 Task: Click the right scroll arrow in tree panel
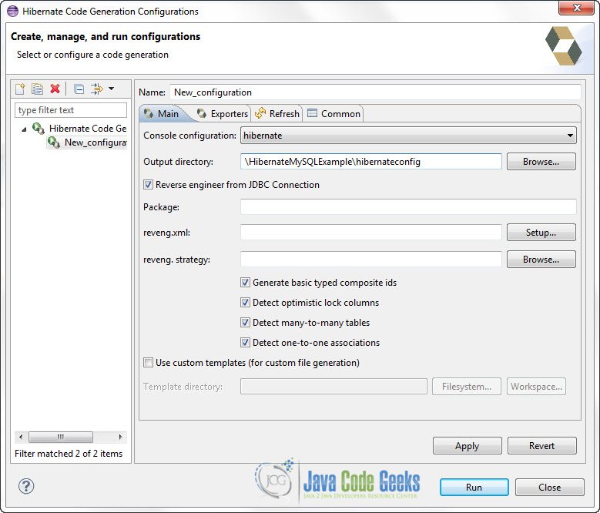pyautogui.click(x=120, y=437)
